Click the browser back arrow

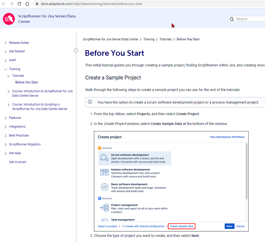pyautogui.click(x=4, y=3)
